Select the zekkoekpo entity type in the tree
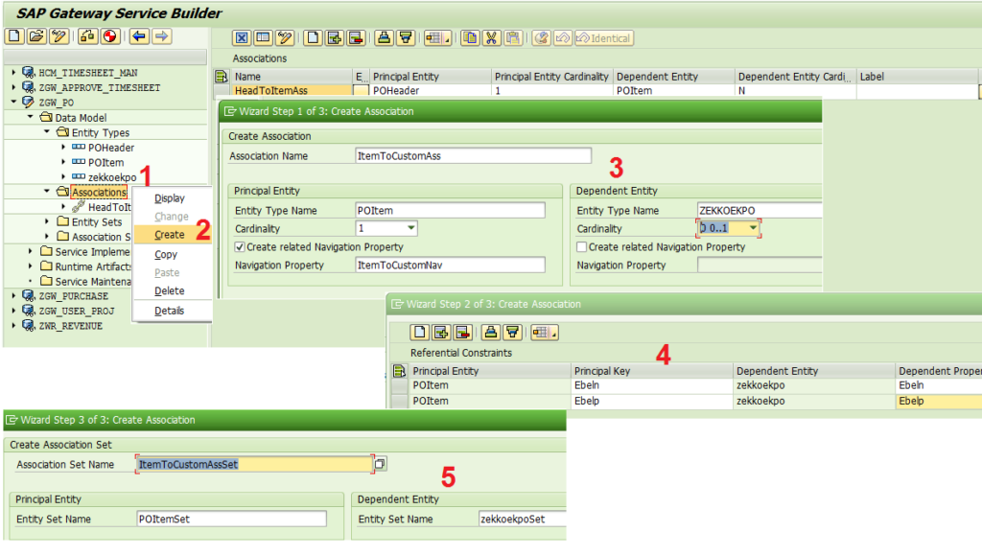The image size is (982, 555). (112, 177)
